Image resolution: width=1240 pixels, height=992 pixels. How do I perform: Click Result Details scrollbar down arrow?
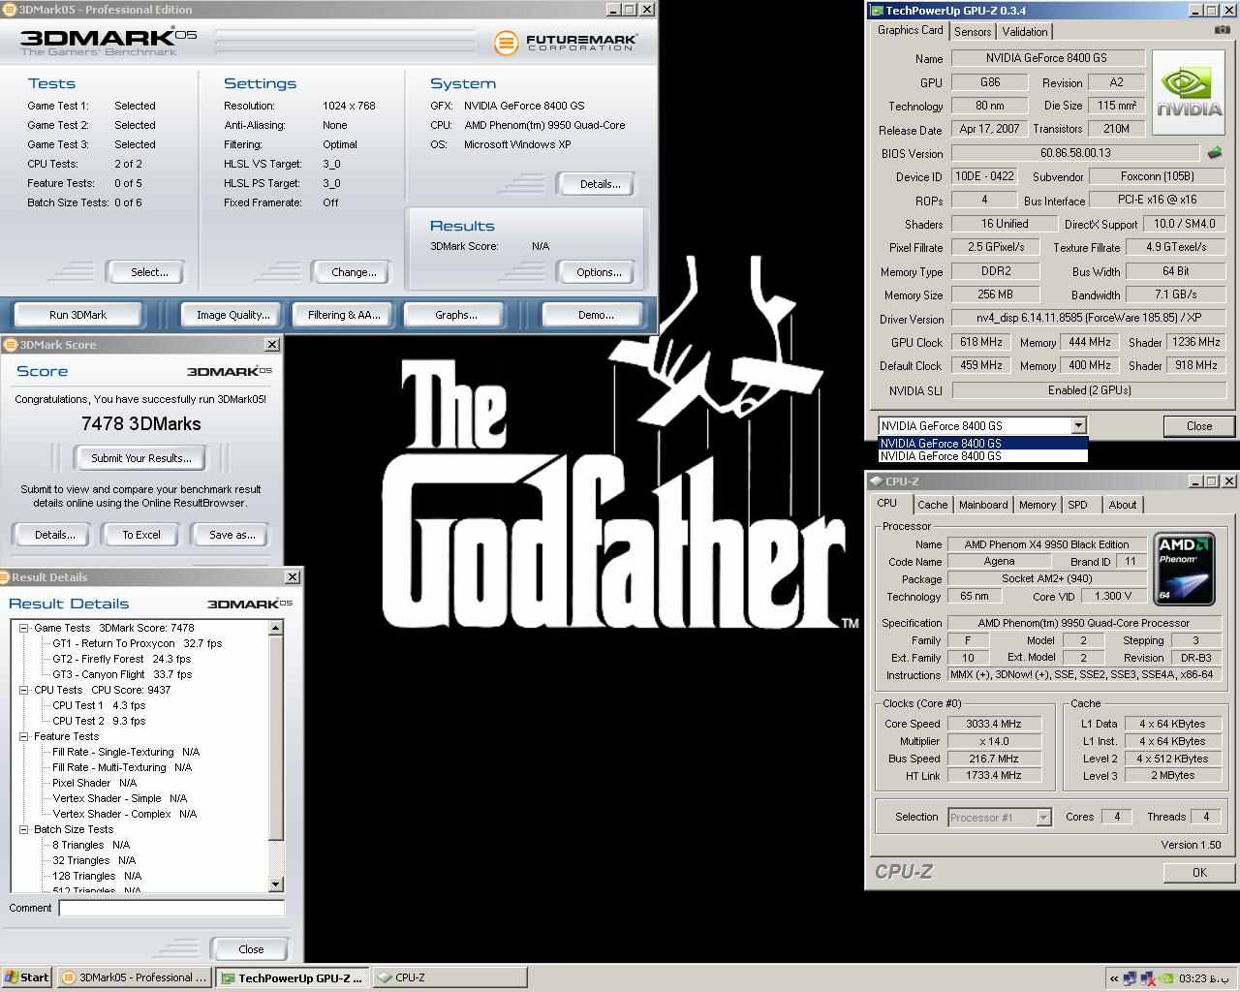coord(276,884)
